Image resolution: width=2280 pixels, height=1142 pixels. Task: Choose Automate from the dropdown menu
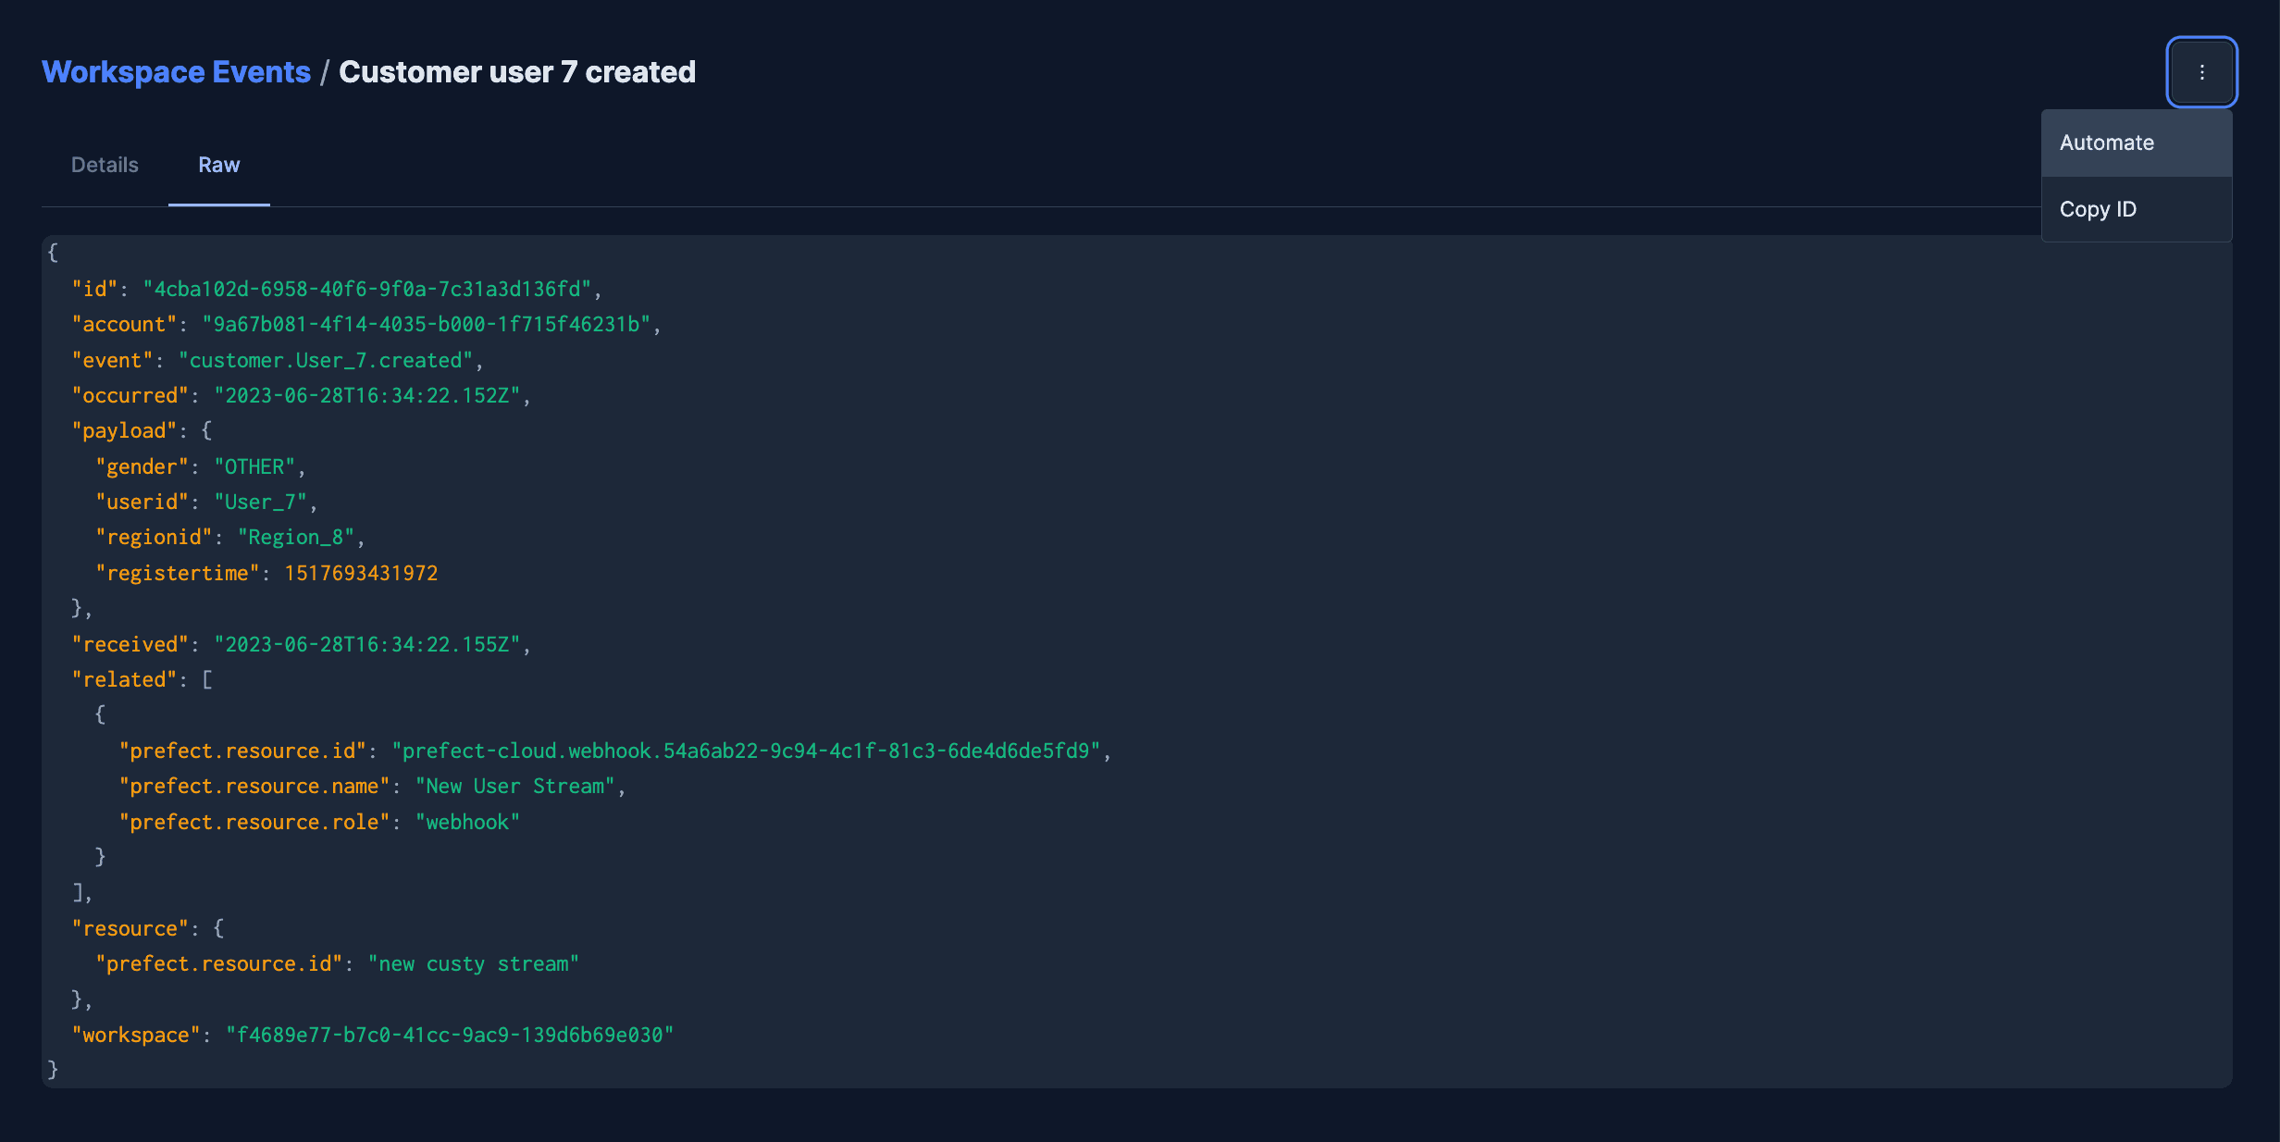click(x=2107, y=143)
